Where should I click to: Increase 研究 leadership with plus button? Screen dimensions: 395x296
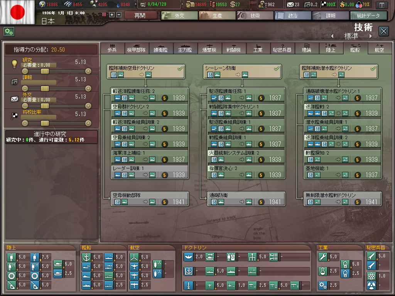coord(88,71)
